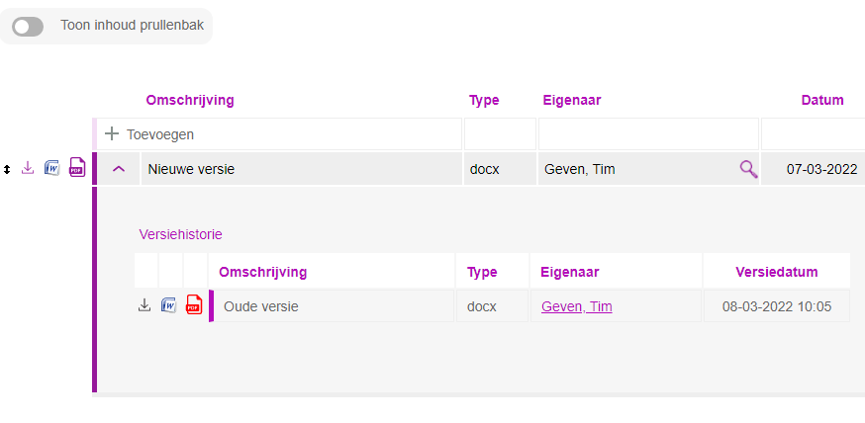This screenshot has width=865, height=423.
Task: Click the Eigenaar field containing Geven, Tim
Action: click(x=648, y=169)
